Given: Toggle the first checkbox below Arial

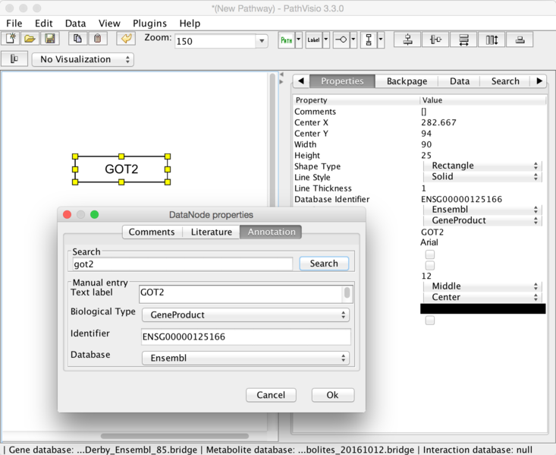Looking at the screenshot, I should (430, 254).
